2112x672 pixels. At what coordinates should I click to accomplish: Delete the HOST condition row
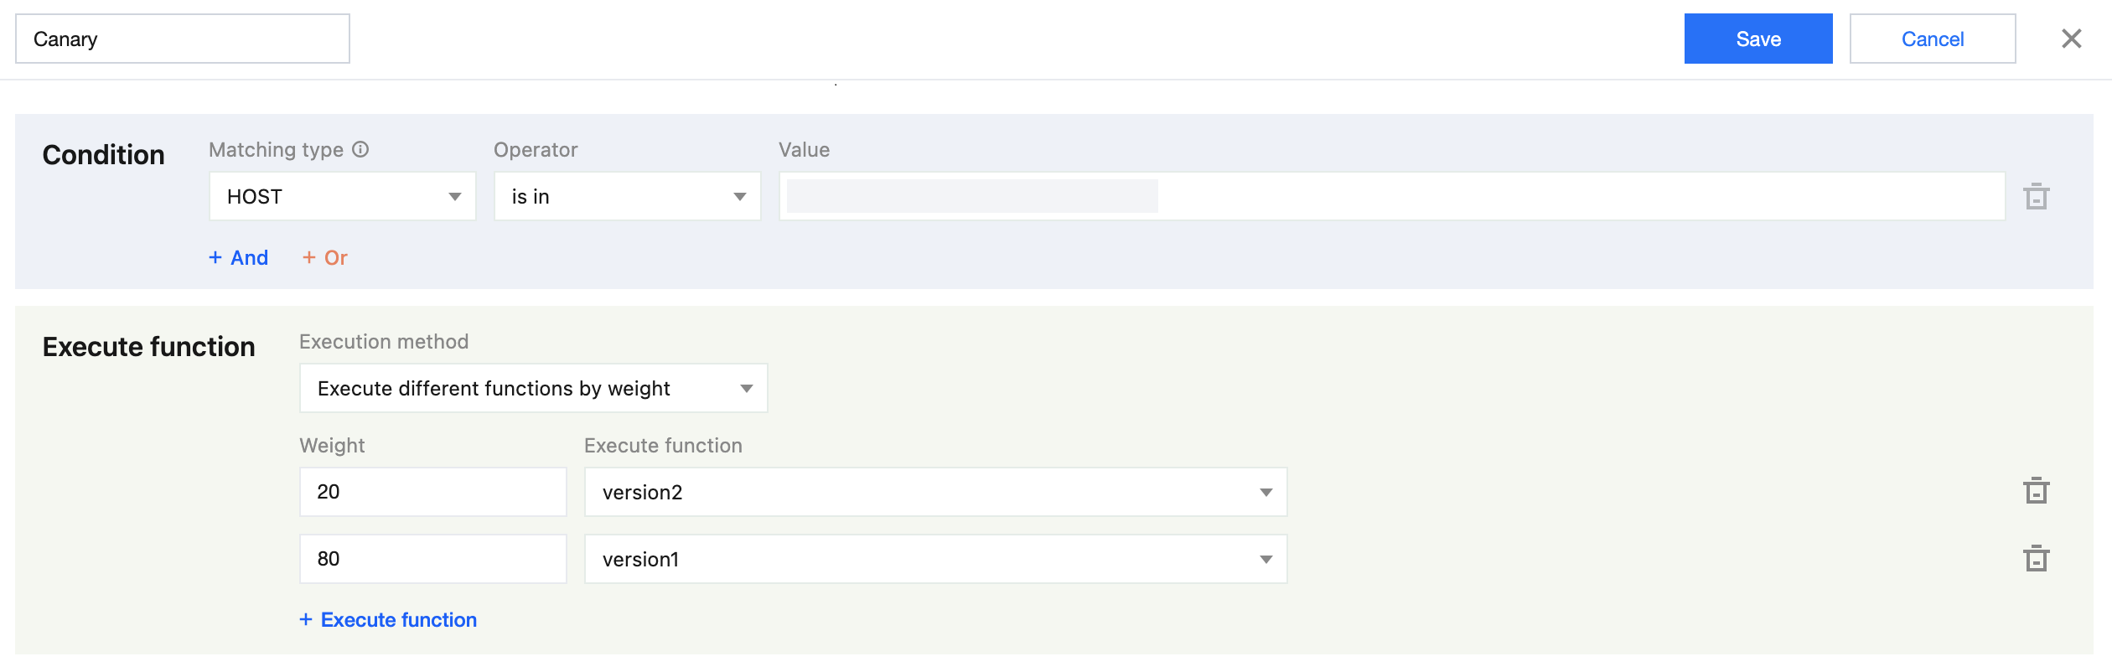point(2036,197)
